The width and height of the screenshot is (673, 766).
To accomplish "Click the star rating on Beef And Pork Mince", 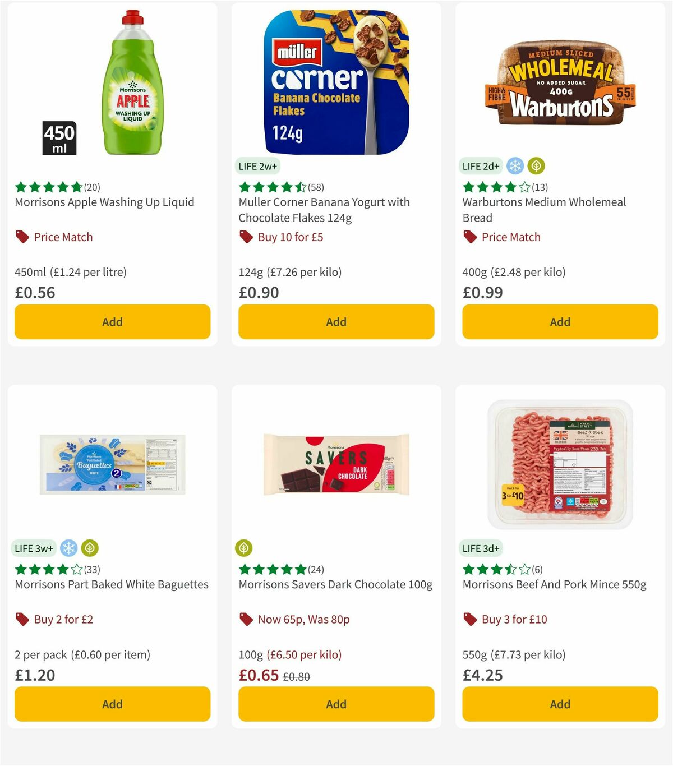I will click(x=494, y=569).
